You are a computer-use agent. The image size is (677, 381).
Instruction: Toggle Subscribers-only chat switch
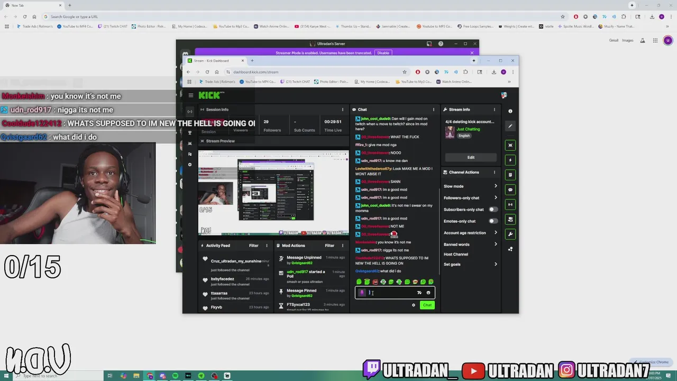[x=493, y=210]
